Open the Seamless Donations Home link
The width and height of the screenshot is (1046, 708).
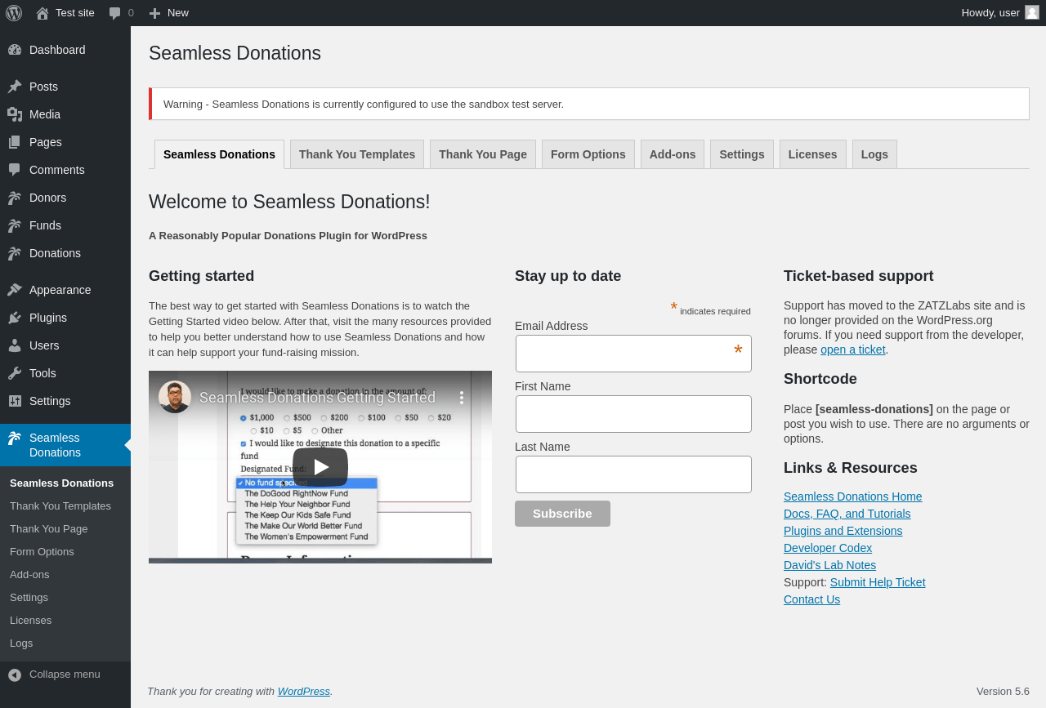(852, 496)
